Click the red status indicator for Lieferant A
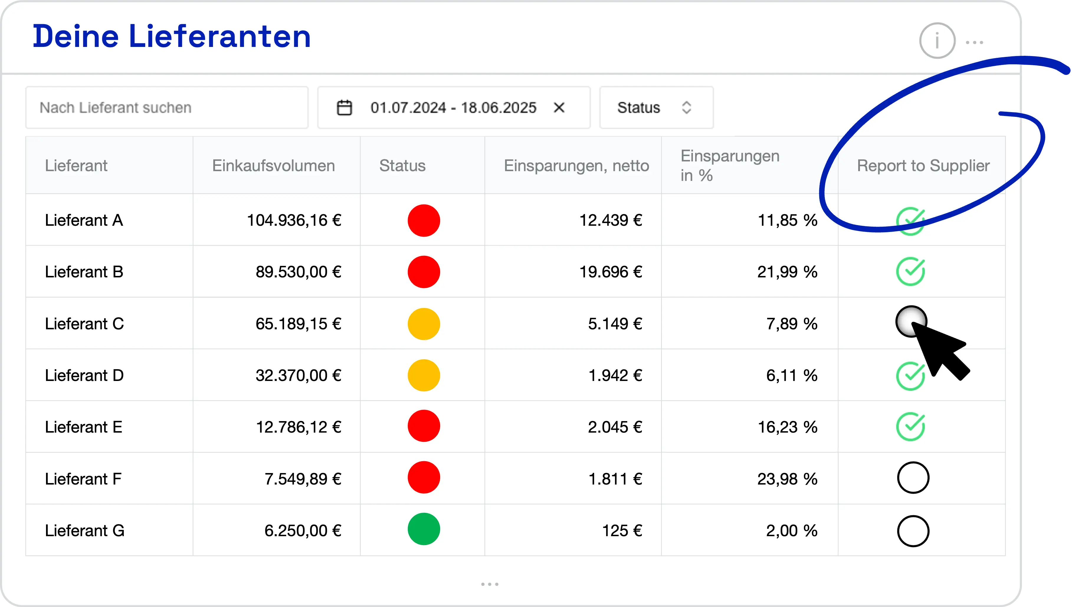The image size is (1083, 607). (423, 220)
